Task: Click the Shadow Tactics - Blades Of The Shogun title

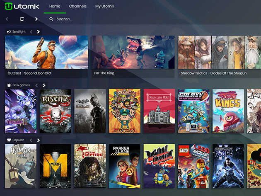Action: [x=214, y=73]
